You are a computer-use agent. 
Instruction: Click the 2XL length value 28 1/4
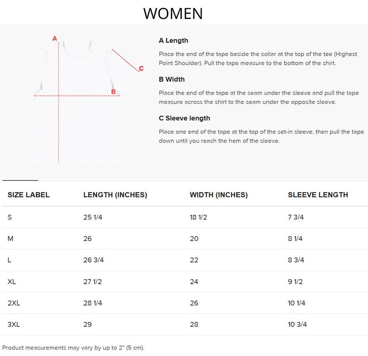tap(93, 303)
